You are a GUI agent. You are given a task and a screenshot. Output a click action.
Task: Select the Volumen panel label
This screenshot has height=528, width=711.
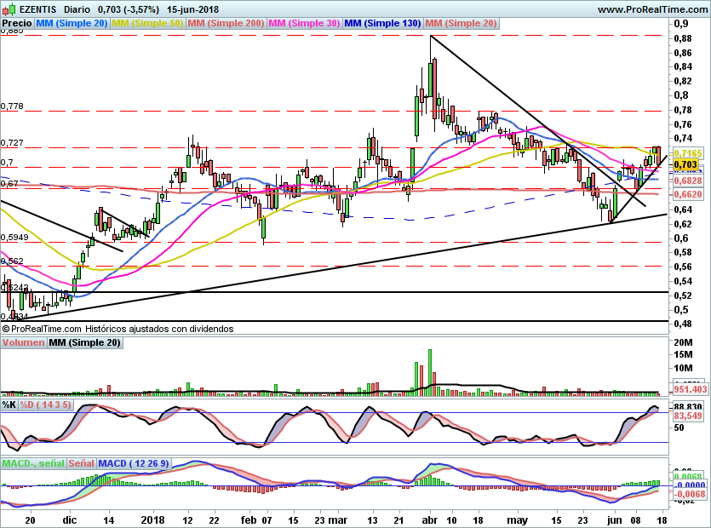coord(24,342)
